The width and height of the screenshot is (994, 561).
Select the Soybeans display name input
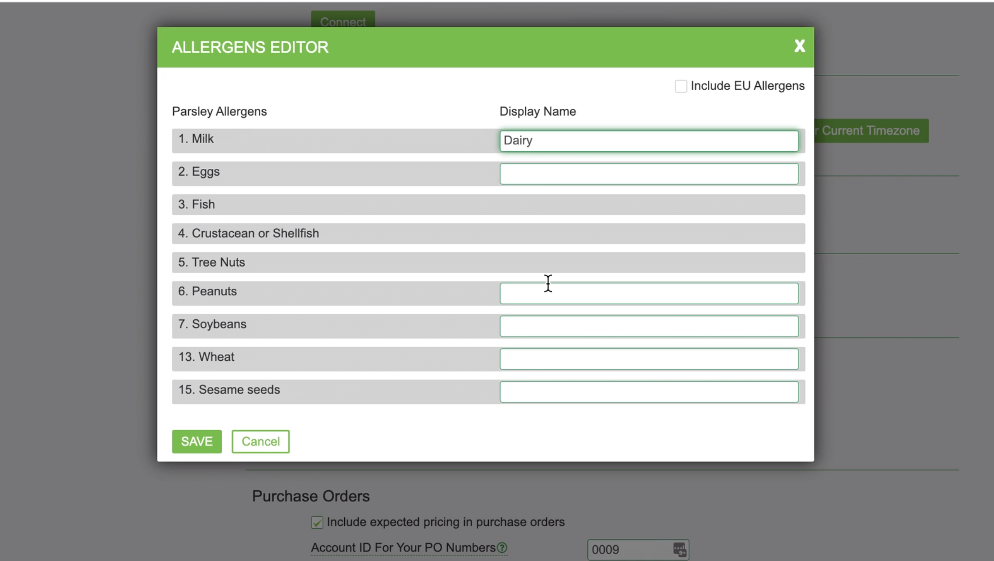(x=648, y=326)
